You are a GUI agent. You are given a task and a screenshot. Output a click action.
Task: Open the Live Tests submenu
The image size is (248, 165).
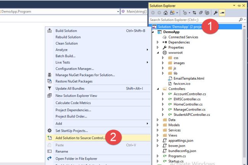coord(98,62)
